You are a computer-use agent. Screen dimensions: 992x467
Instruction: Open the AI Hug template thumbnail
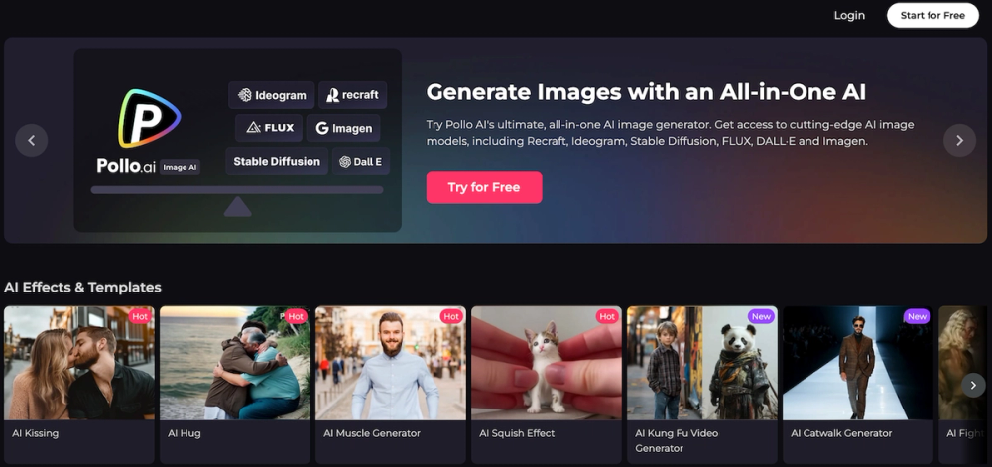click(235, 363)
